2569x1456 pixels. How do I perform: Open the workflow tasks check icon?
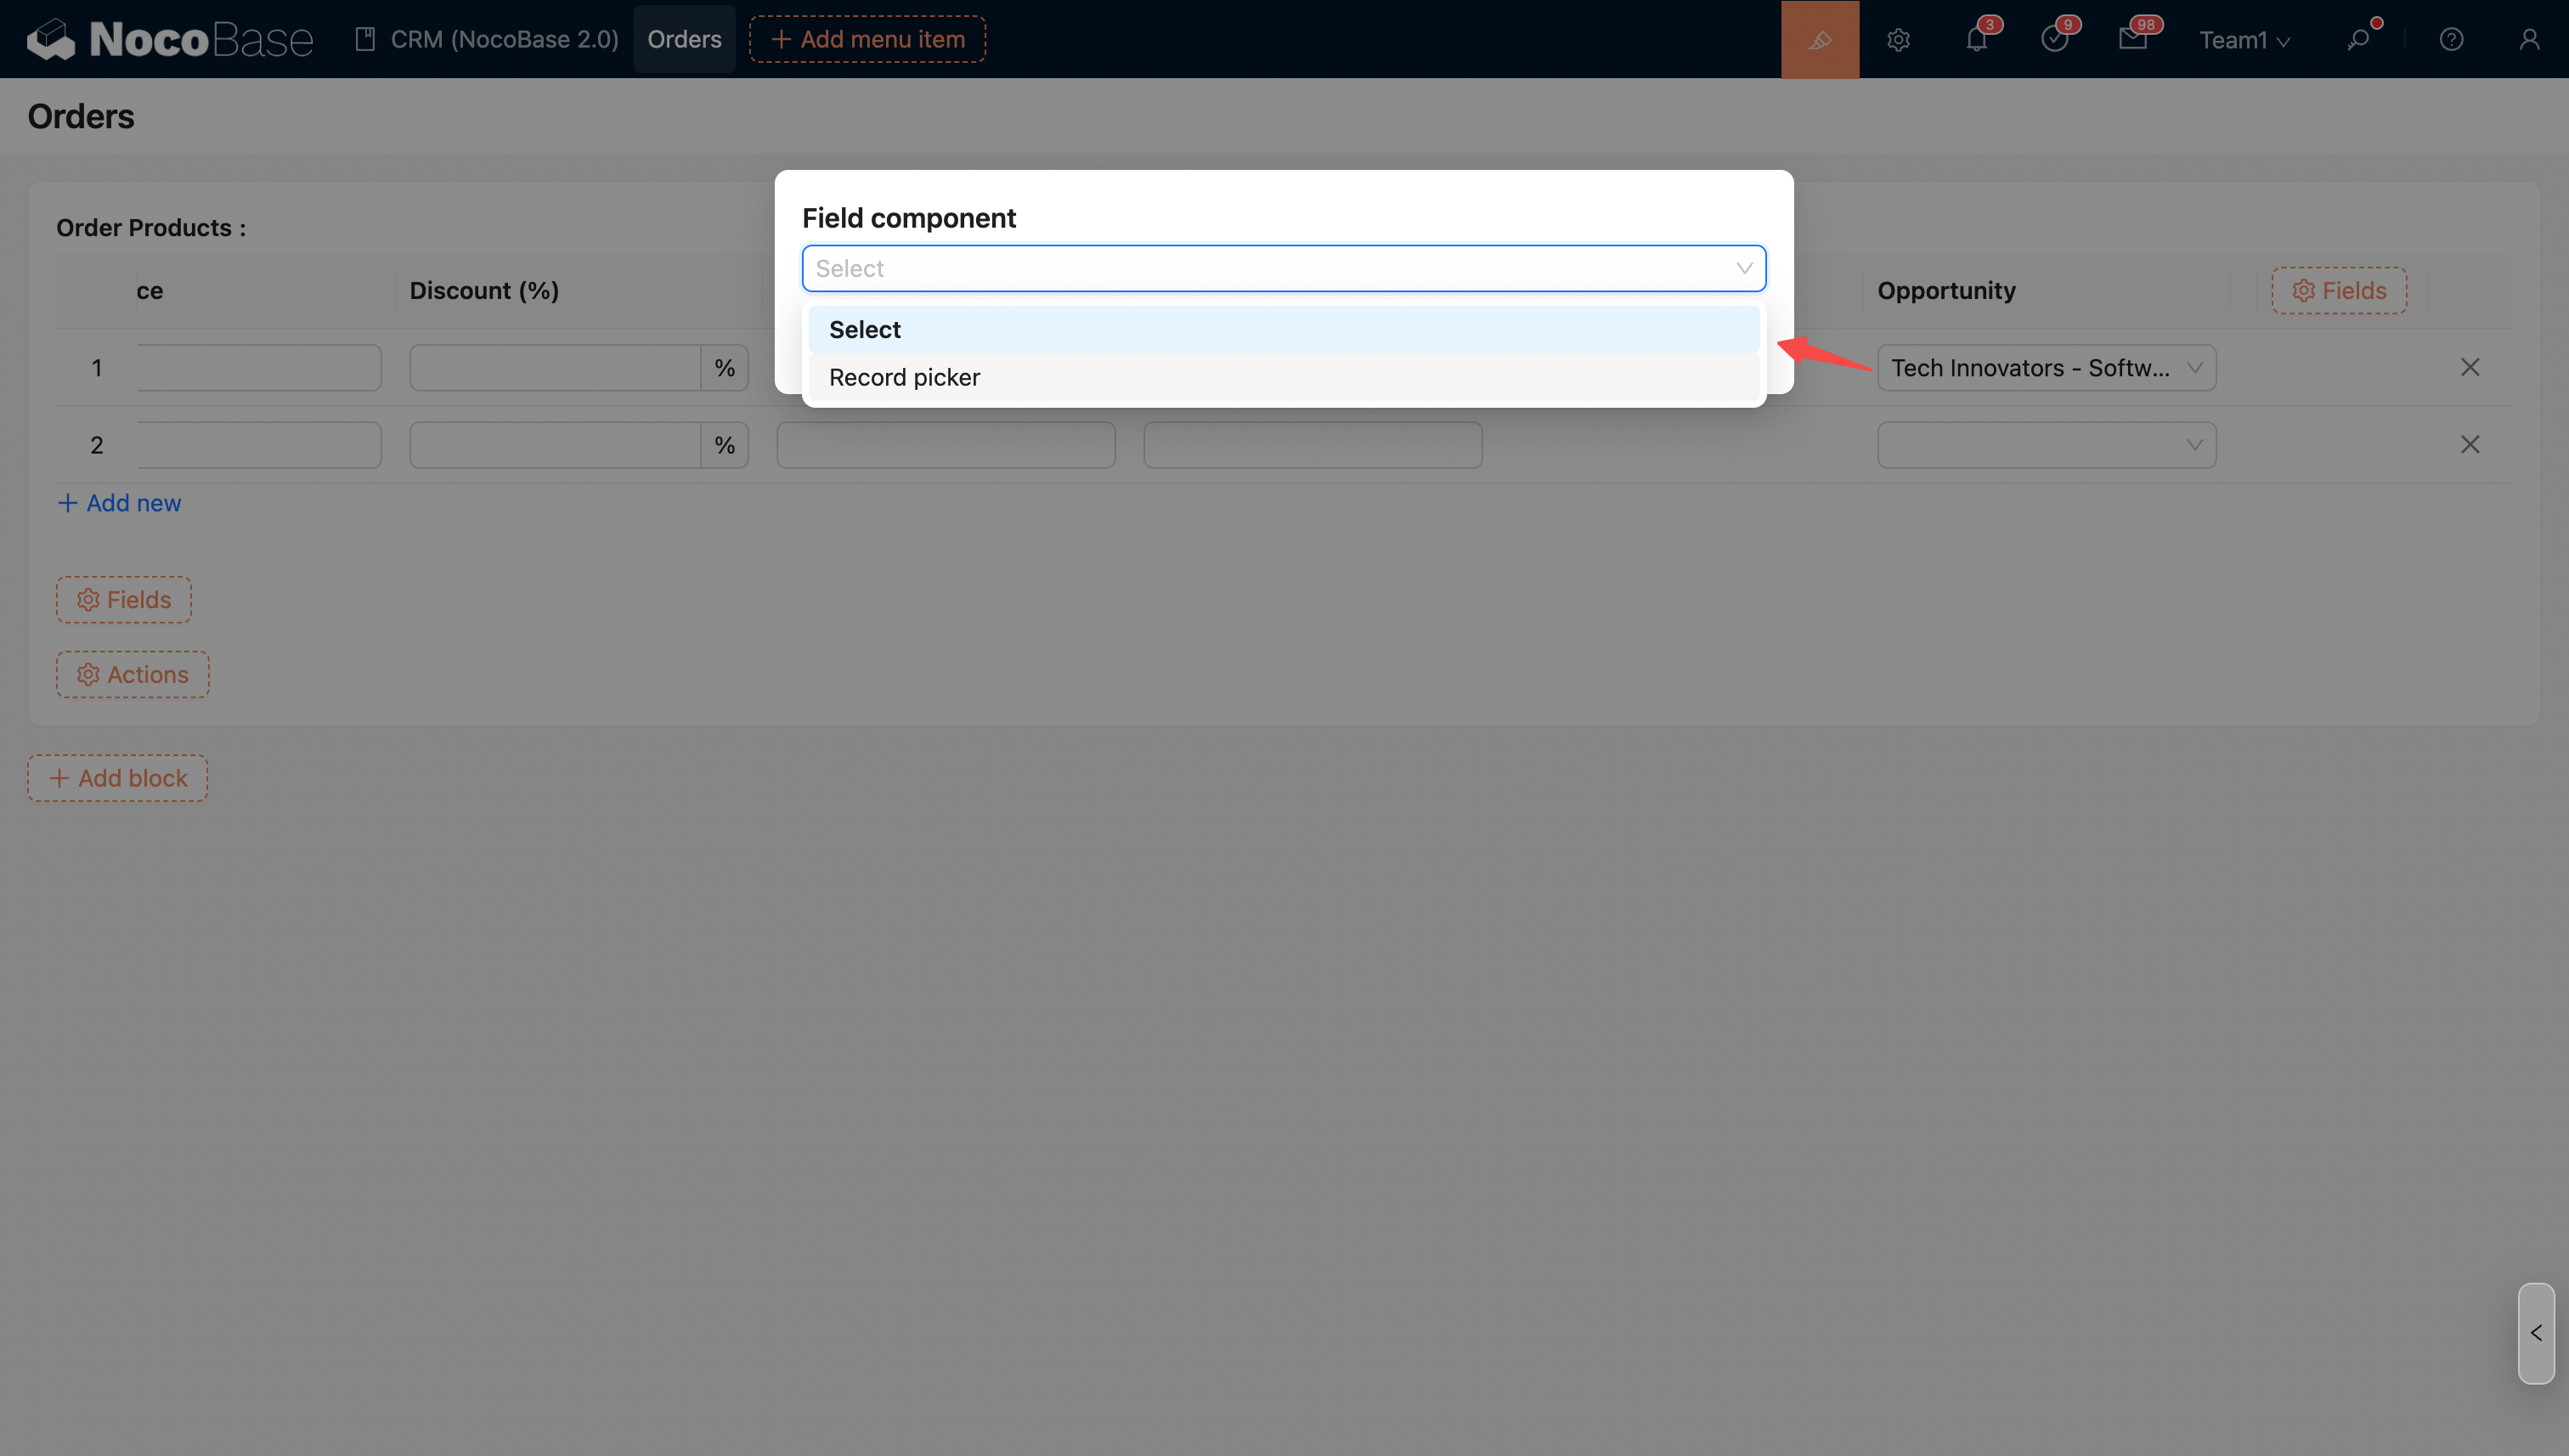(2054, 40)
